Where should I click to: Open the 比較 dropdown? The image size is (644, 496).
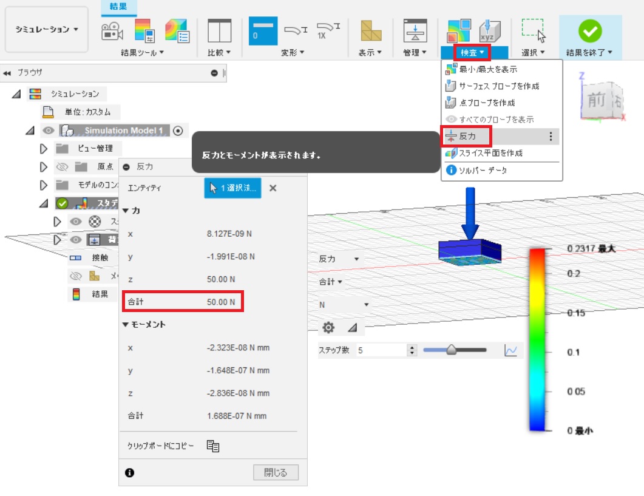point(219,53)
